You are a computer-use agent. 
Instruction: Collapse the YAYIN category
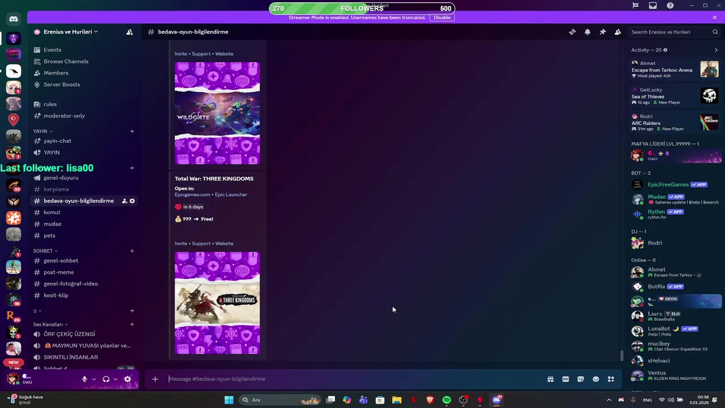[x=42, y=131]
